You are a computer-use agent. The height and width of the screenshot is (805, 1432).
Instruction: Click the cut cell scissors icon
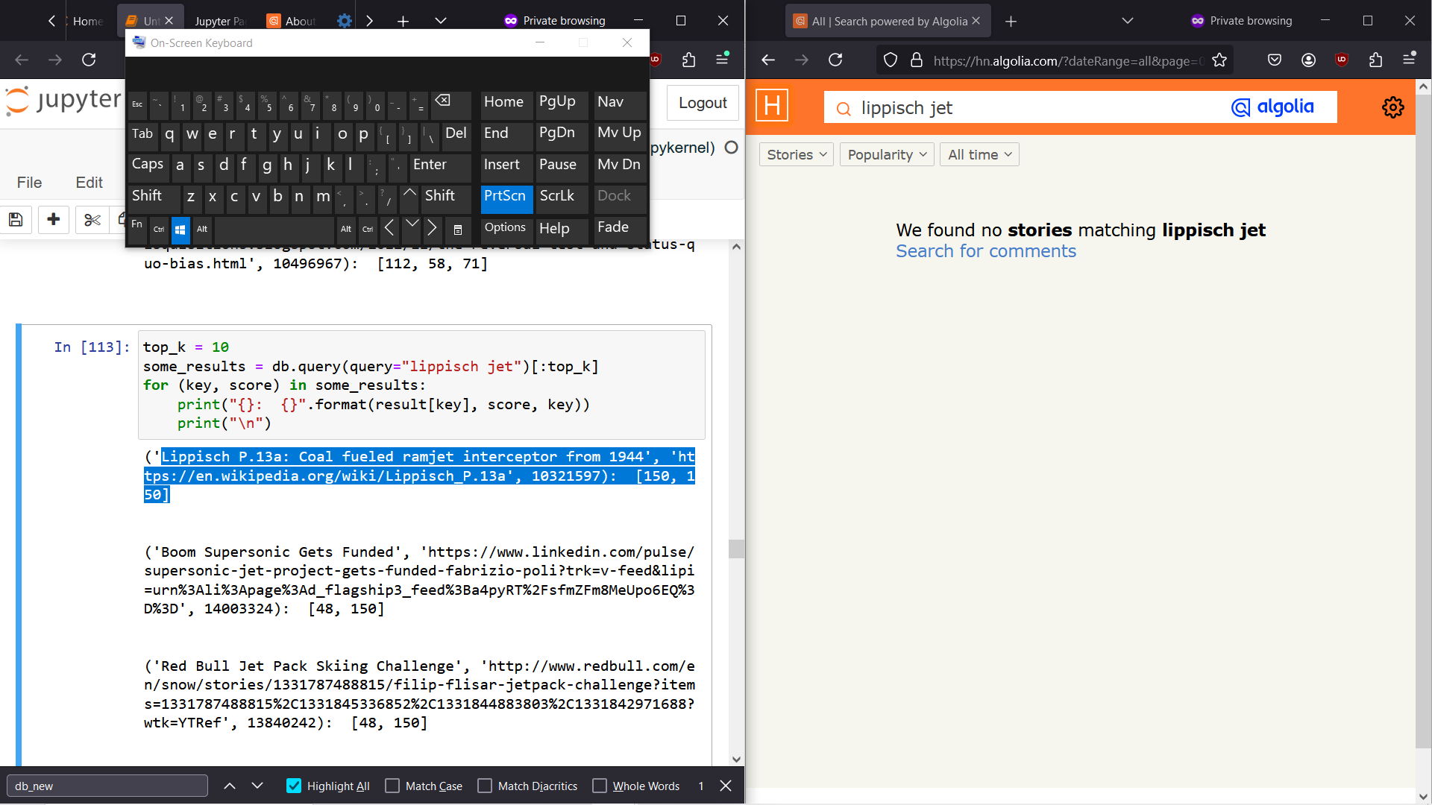coord(92,220)
